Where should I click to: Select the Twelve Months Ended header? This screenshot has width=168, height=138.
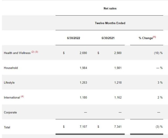[x=110, y=23]
